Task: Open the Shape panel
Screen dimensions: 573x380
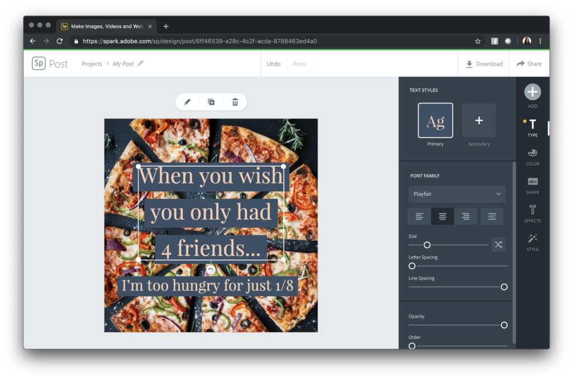Action: pos(532,185)
